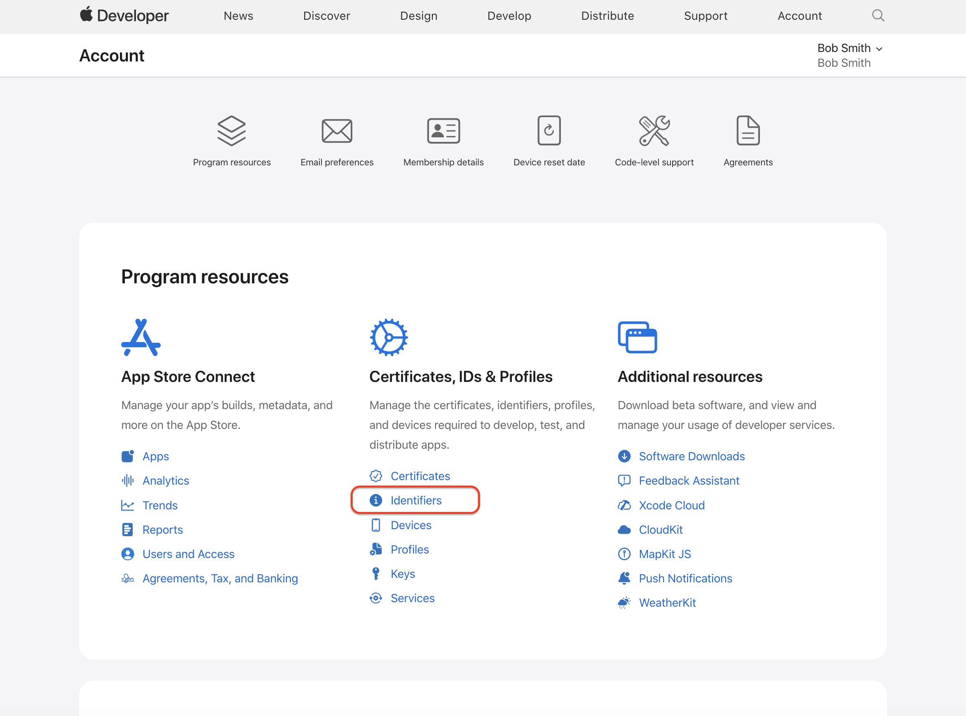Open the Distribute menu item
Viewport: 966px width, 716px height.
(607, 16)
